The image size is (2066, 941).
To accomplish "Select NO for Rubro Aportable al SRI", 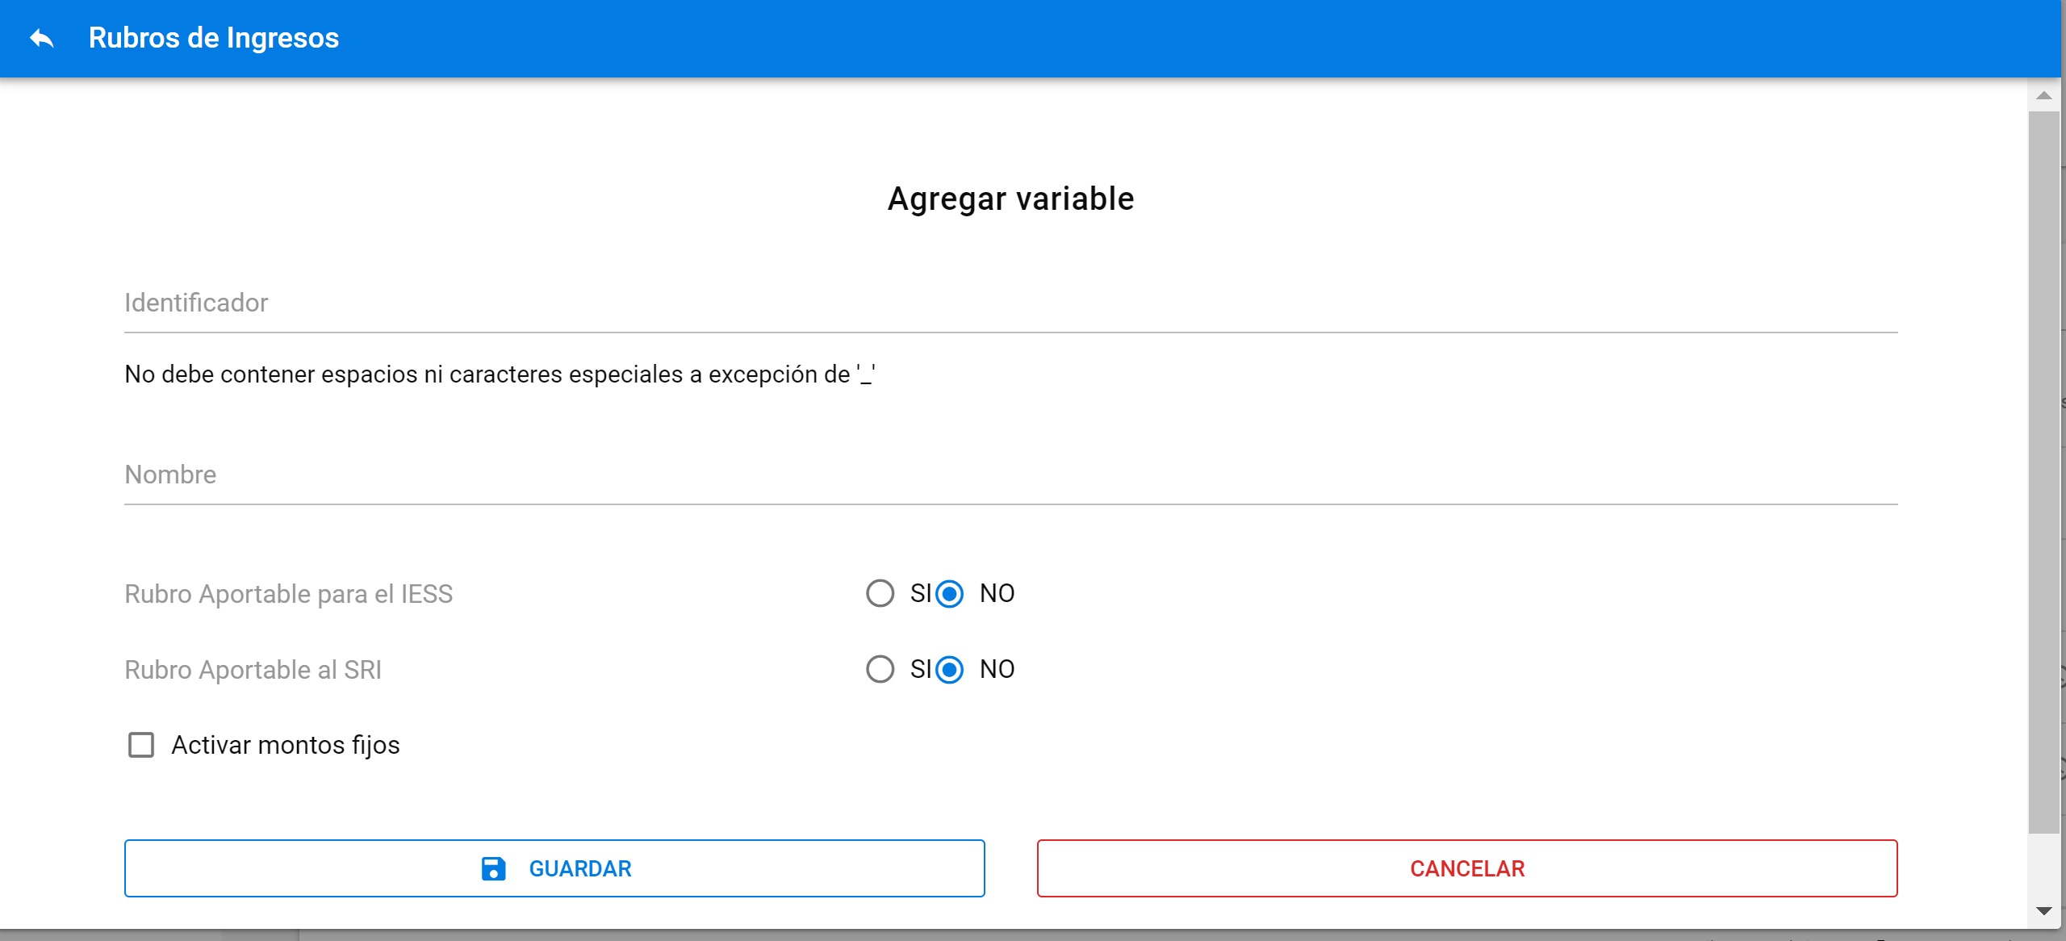I will [x=949, y=669].
